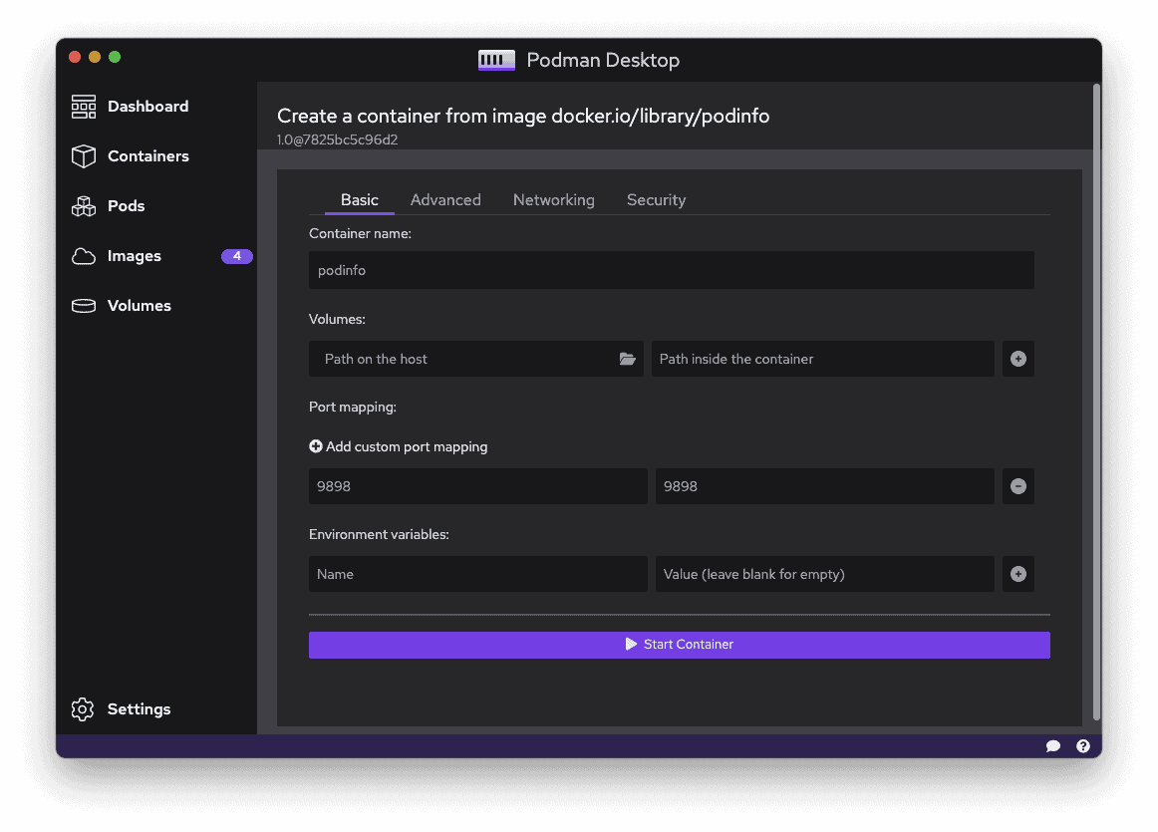Remove the 9898 port mapping
1158x832 pixels.
point(1017,486)
